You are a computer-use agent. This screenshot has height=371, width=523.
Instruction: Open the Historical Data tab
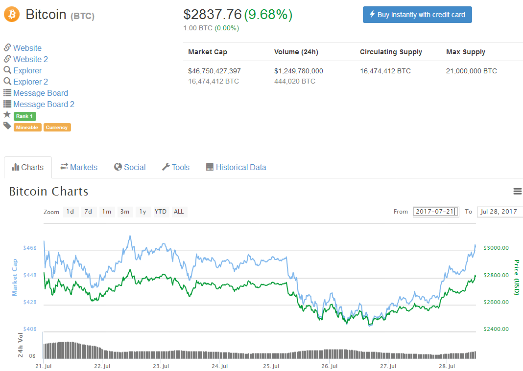[236, 167]
